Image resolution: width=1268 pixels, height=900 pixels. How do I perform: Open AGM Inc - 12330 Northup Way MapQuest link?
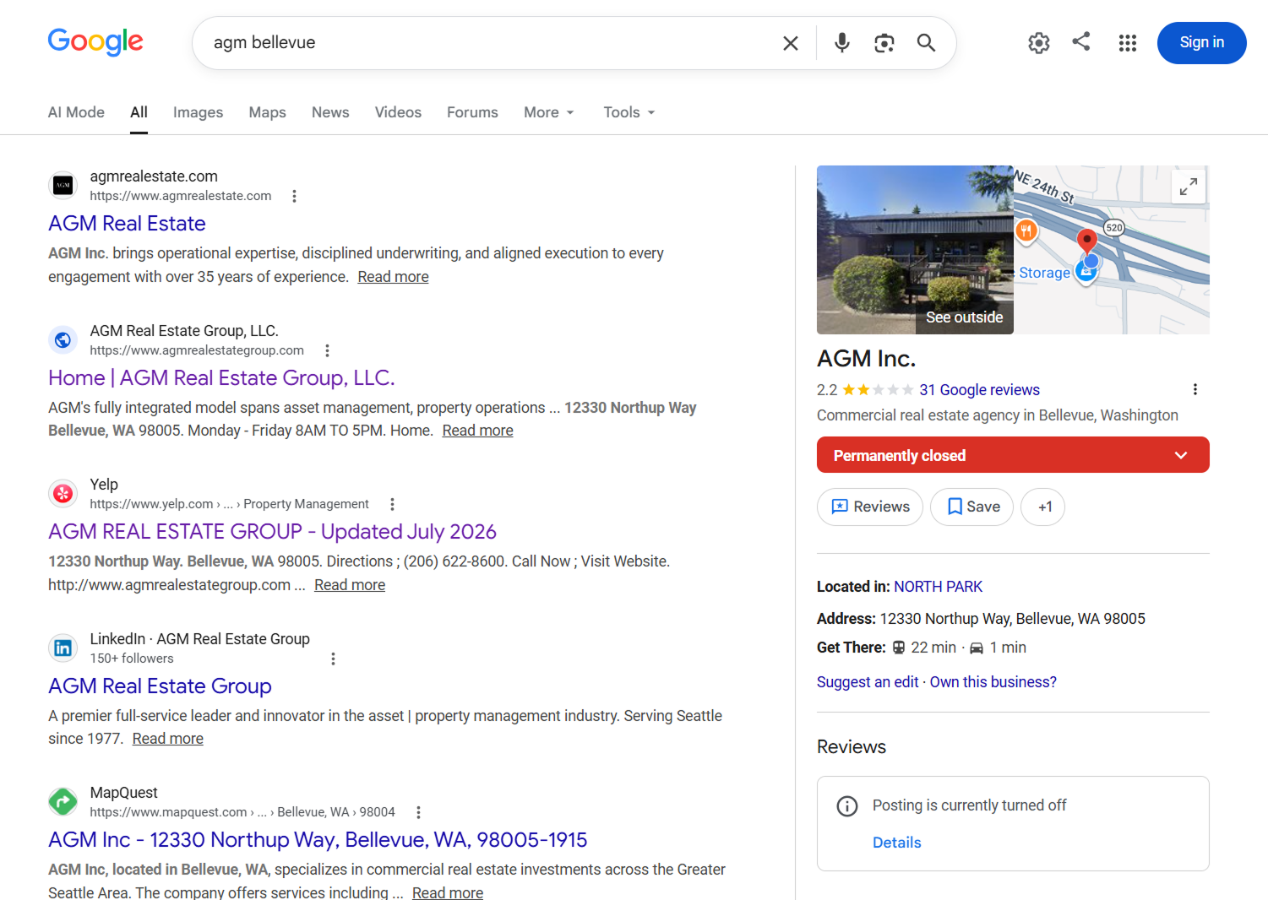pos(318,840)
